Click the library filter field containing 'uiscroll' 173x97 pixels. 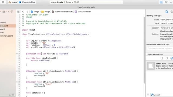(162, 95)
